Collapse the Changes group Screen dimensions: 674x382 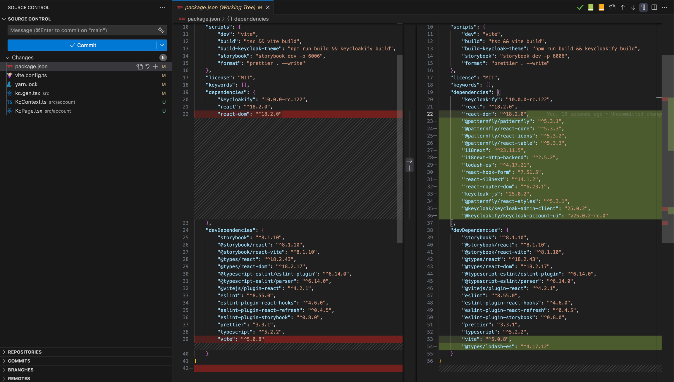pos(8,57)
